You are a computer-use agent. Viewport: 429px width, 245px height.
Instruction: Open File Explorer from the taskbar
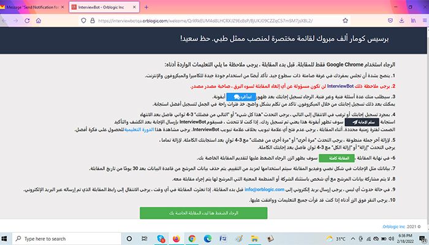coord(254,239)
